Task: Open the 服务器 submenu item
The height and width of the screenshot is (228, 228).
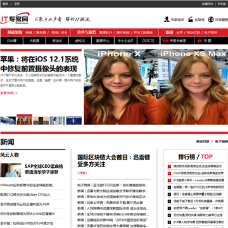Action: click(41, 33)
